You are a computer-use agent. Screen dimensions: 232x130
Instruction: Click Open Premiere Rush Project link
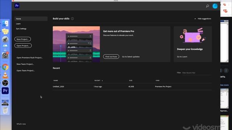(30, 58)
